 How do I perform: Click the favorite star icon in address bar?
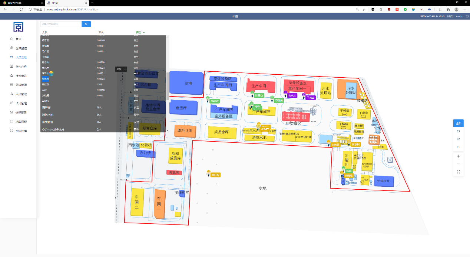364,9
